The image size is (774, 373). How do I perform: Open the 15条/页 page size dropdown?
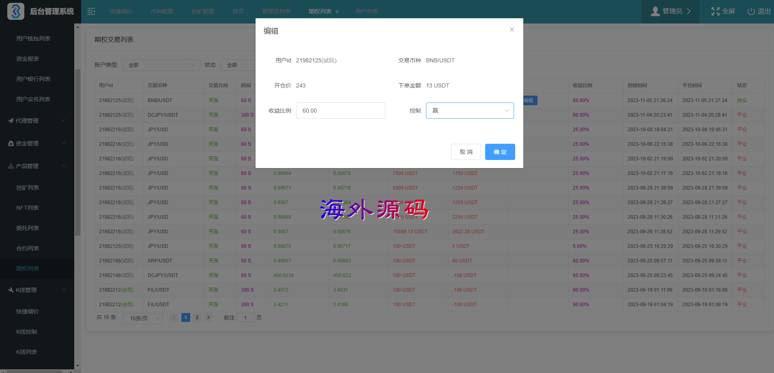tap(142, 318)
